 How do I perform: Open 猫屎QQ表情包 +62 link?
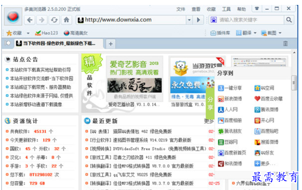[142, 131]
